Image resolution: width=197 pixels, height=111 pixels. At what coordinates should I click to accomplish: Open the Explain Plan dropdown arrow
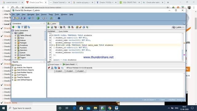pyautogui.click(x=58, y=27)
